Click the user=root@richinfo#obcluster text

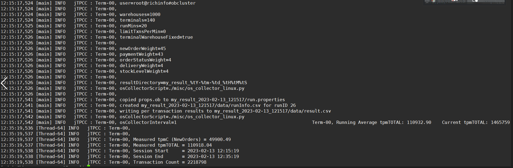(x=158, y=3)
